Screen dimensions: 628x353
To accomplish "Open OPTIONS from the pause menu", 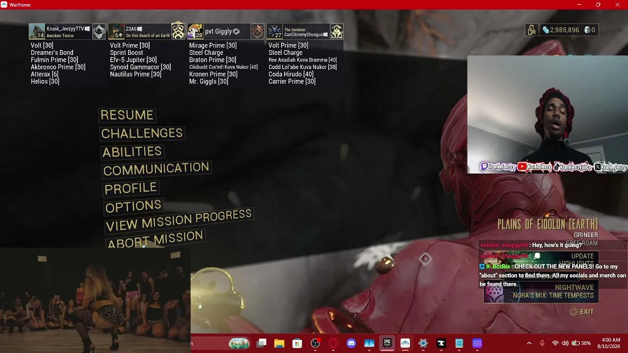I will pyautogui.click(x=133, y=206).
